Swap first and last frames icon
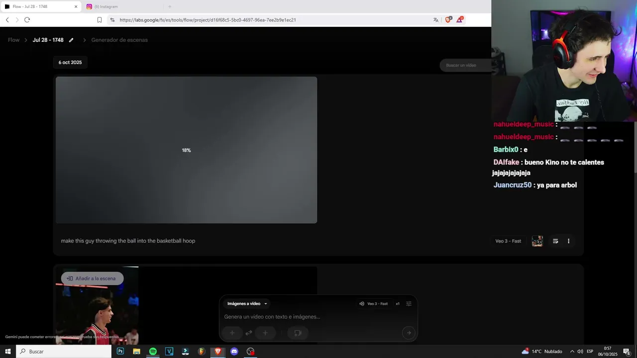637x358 pixels. [248, 333]
